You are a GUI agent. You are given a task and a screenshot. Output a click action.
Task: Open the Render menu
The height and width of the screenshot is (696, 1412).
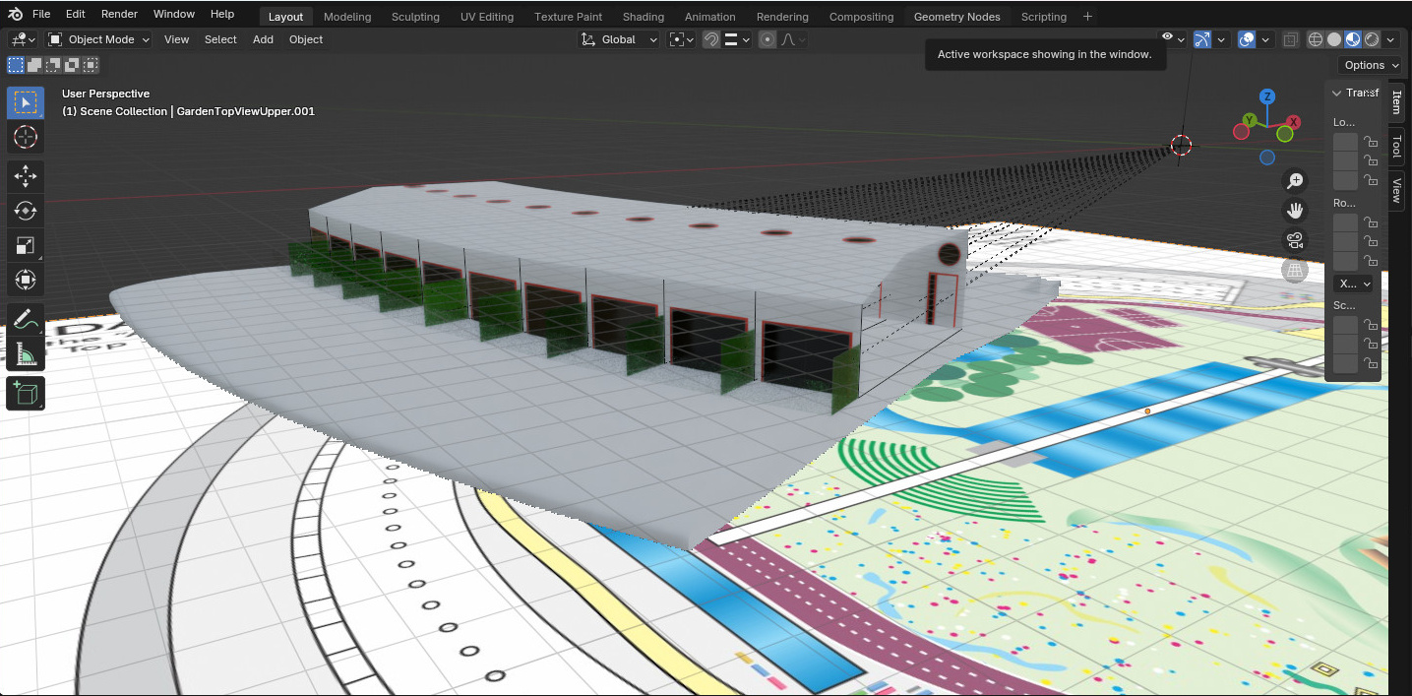119,14
